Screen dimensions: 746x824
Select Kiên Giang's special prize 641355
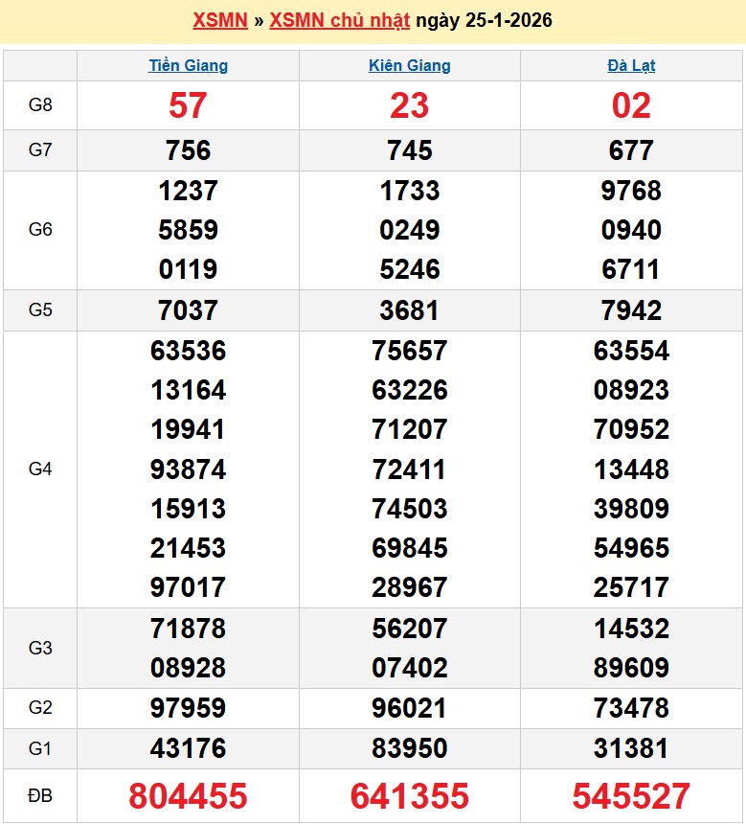tap(409, 796)
